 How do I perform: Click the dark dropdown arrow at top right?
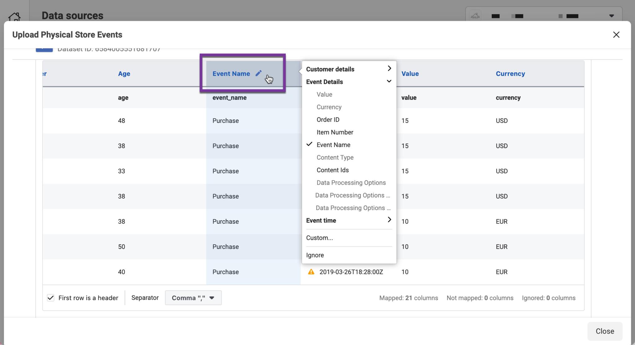(x=611, y=16)
